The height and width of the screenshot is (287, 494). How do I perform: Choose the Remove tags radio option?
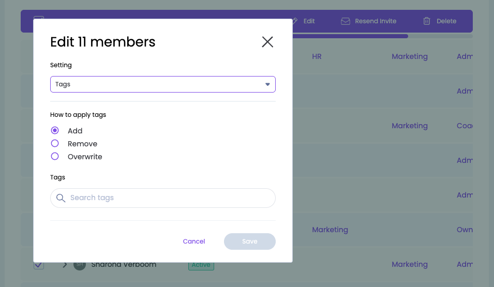(x=55, y=144)
